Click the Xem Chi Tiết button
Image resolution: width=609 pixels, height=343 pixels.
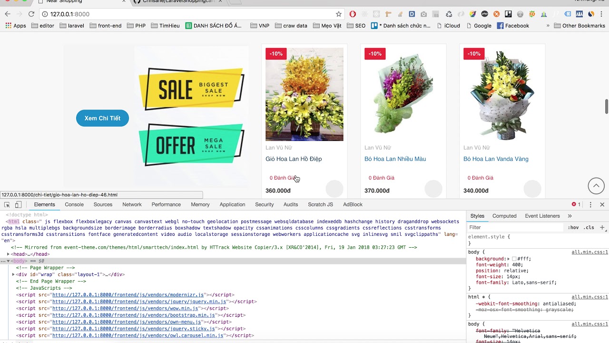point(102,118)
